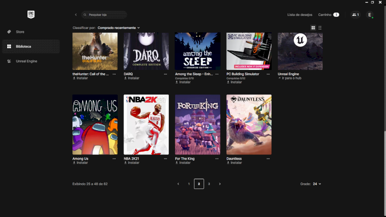Go back with the arrow beside search
386x217 pixels.
(76, 15)
